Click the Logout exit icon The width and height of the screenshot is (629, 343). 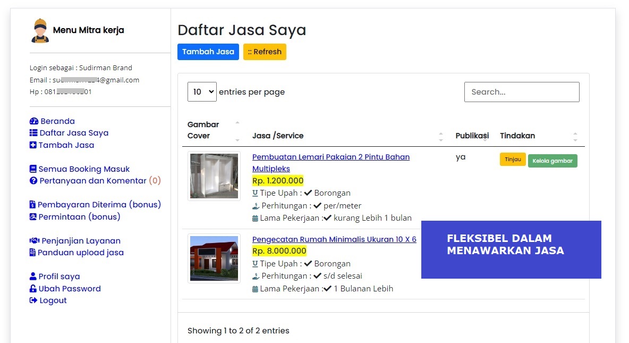(x=33, y=300)
